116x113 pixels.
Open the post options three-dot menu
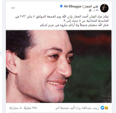13,8
